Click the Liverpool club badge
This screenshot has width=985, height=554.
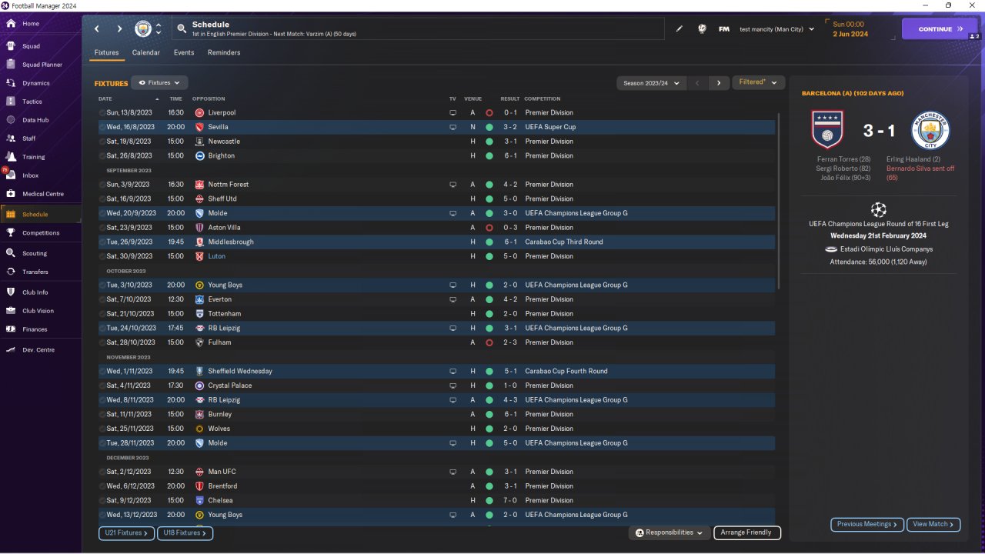[199, 113]
